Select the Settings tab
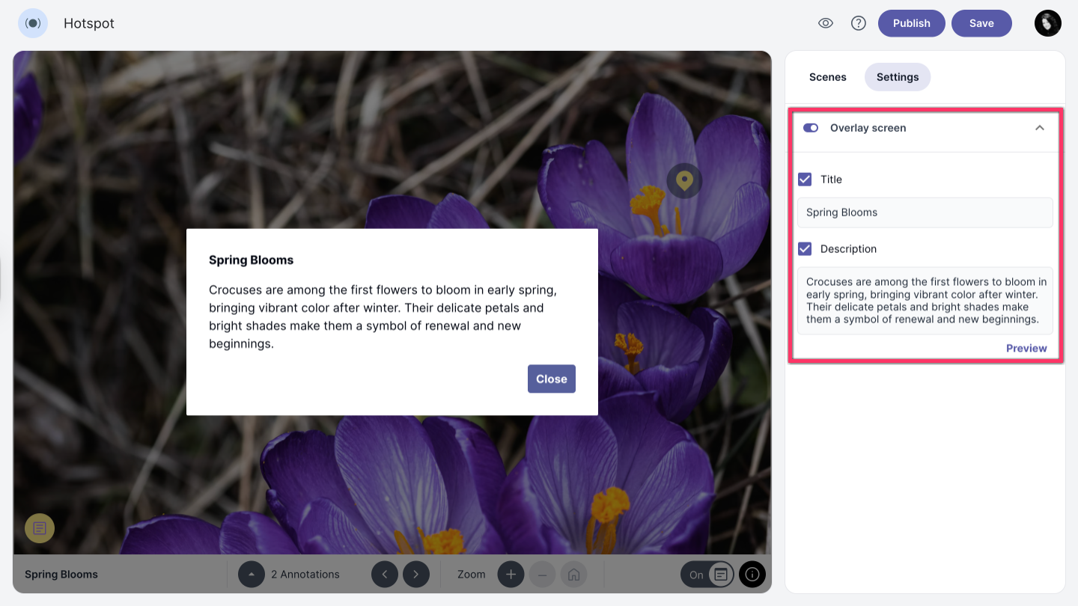This screenshot has height=606, width=1078. 897,77
